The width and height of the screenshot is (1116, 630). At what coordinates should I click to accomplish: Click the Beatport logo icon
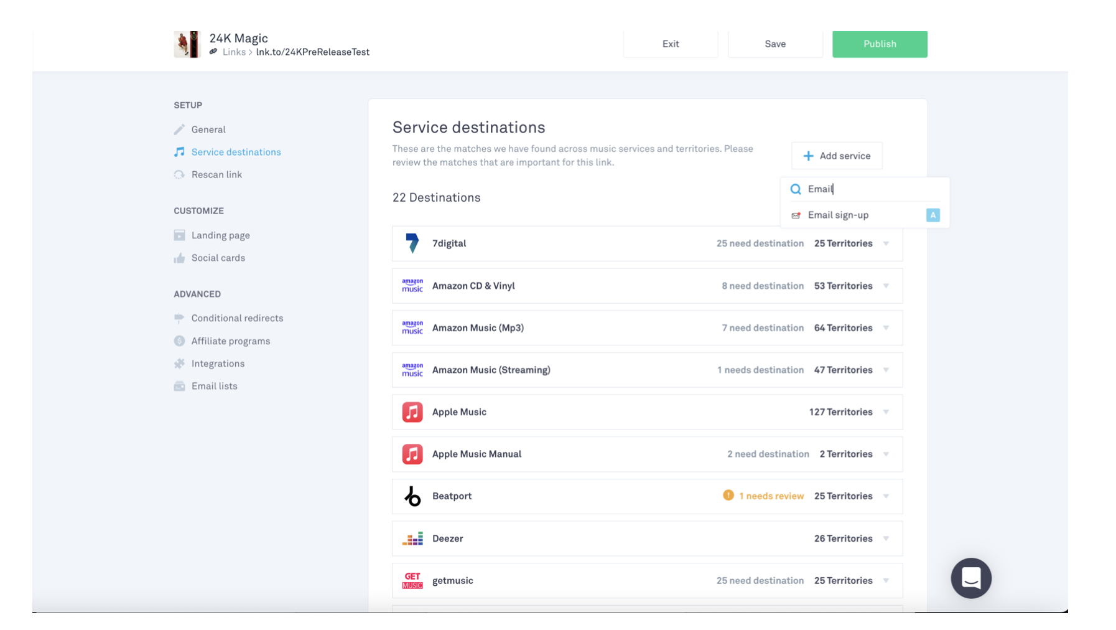click(412, 496)
